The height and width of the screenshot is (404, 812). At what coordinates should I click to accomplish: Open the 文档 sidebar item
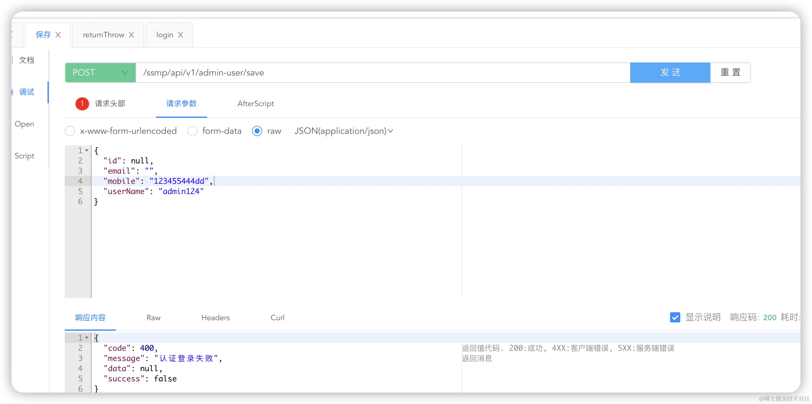coord(26,60)
